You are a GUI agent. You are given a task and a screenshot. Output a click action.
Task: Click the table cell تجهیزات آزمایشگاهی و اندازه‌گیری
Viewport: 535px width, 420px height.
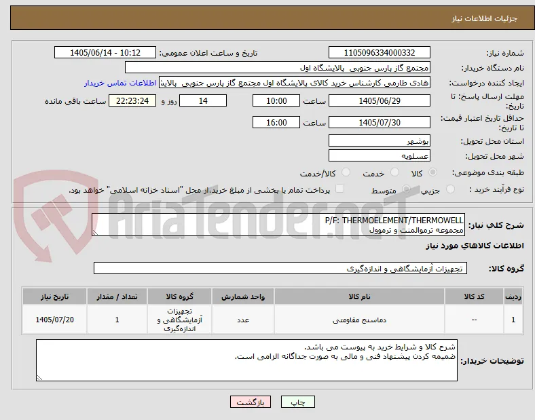click(x=179, y=320)
